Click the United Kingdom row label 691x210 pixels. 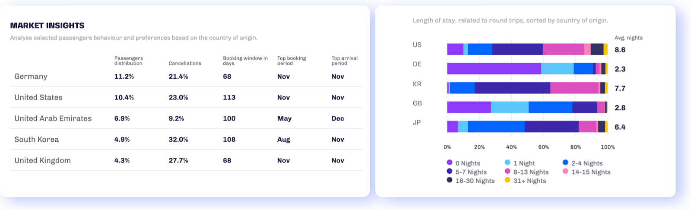[x=42, y=160]
